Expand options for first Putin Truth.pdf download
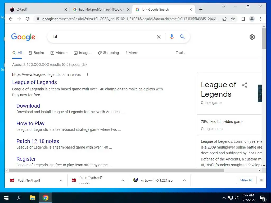This screenshot has width=271, height=203. point(61,180)
